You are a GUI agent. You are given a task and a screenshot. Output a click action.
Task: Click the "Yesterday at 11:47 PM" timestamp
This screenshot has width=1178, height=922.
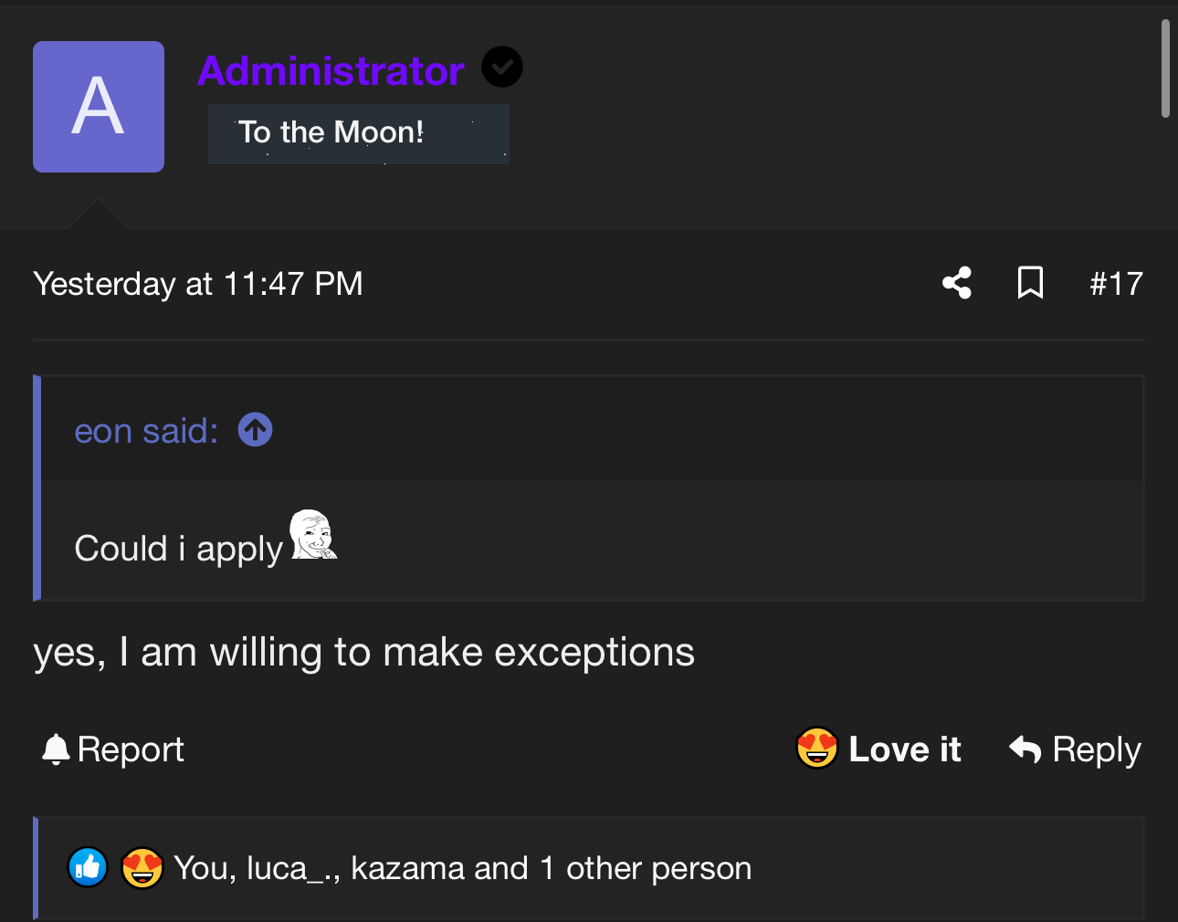click(x=198, y=284)
